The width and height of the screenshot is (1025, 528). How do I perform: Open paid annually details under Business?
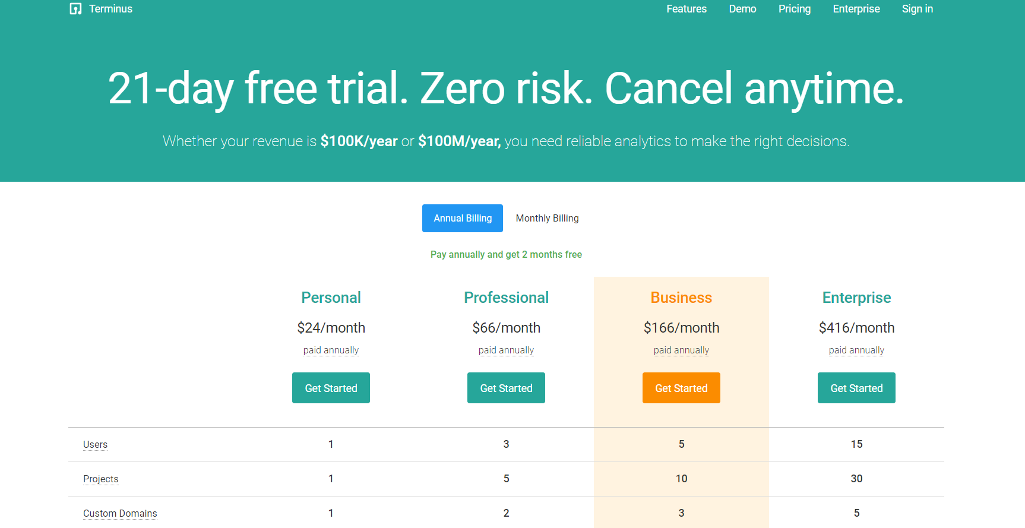[x=681, y=350]
